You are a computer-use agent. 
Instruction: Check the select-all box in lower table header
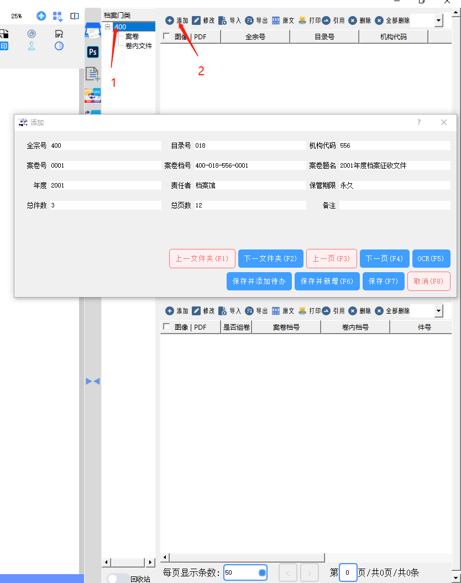[166, 327]
